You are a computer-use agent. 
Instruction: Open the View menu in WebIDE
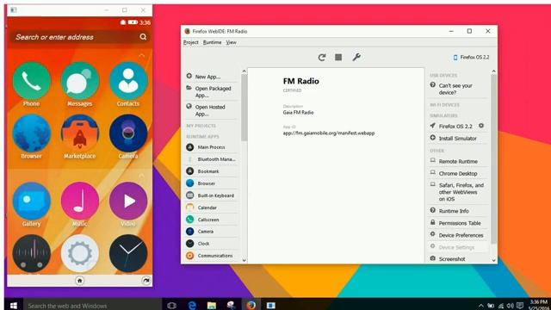click(231, 42)
